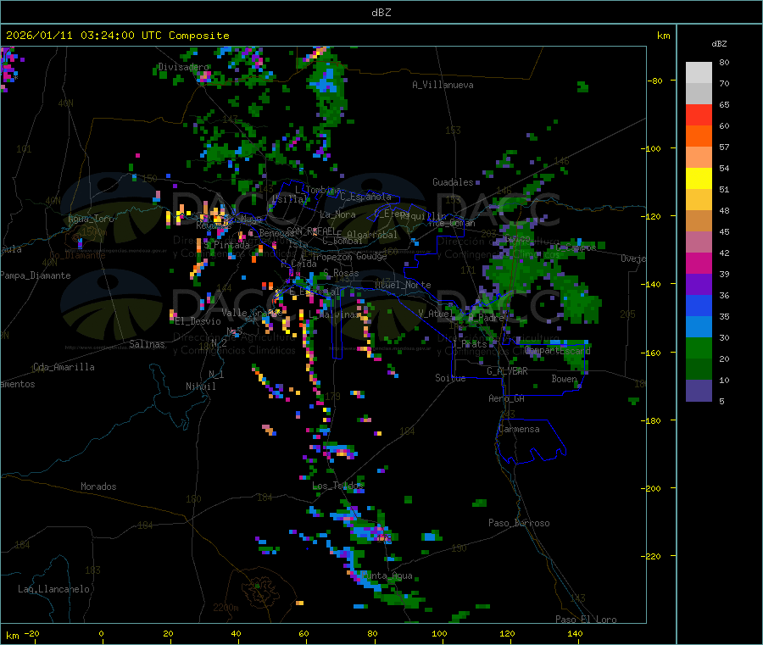Click the 'Punta_Agua' map label
The width and height of the screenshot is (763, 645).
pyautogui.click(x=387, y=576)
